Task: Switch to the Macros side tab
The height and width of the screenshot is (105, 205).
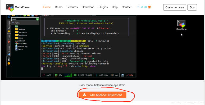Action: [x=9, y=48]
